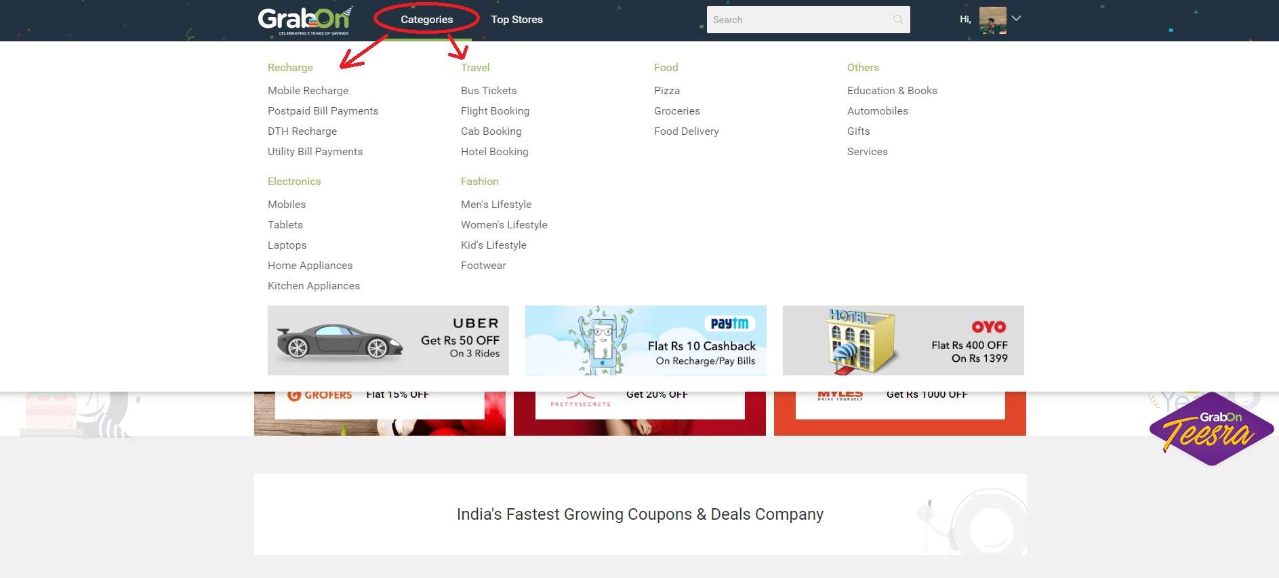
Task: Choose Cab Booking
Action: point(491,131)
